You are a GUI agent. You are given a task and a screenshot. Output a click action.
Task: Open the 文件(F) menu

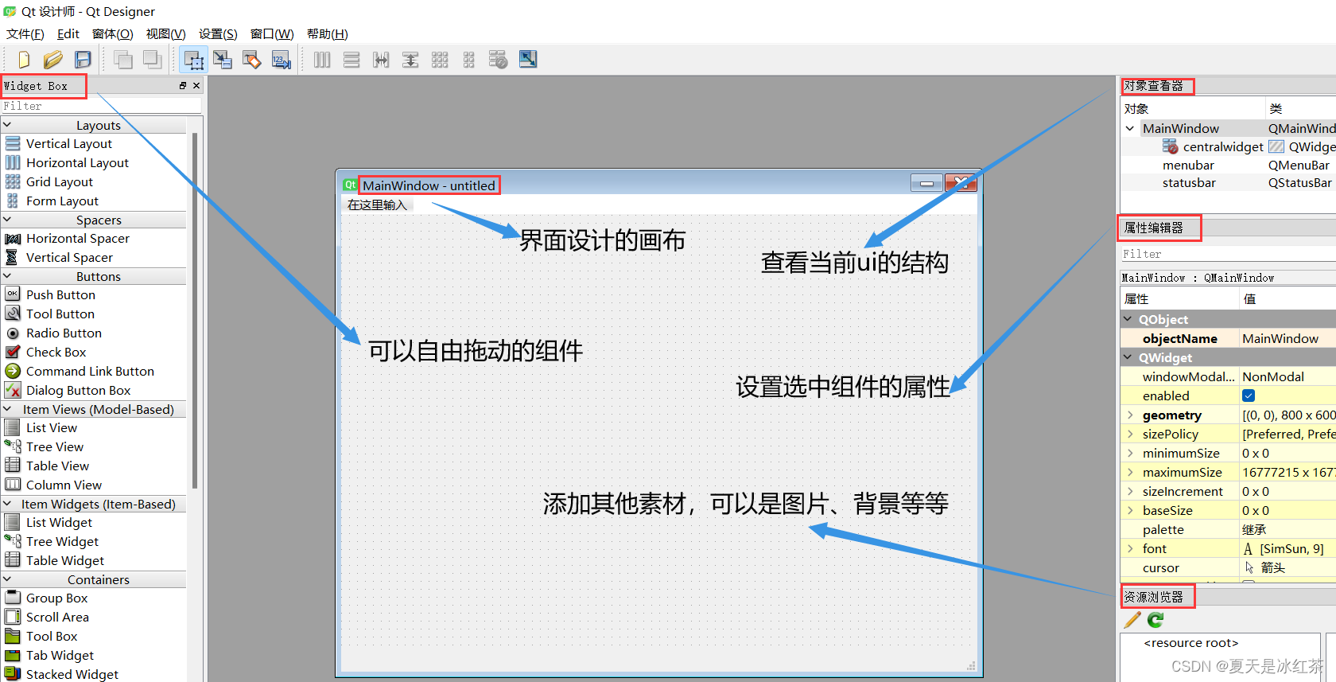pyautogui.click(x=25, y=33)
